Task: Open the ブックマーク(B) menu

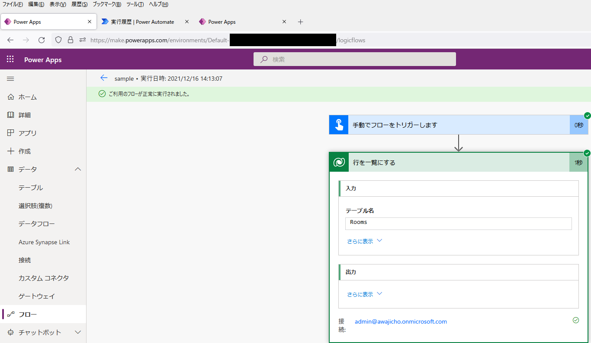Action: coord(107,4)
